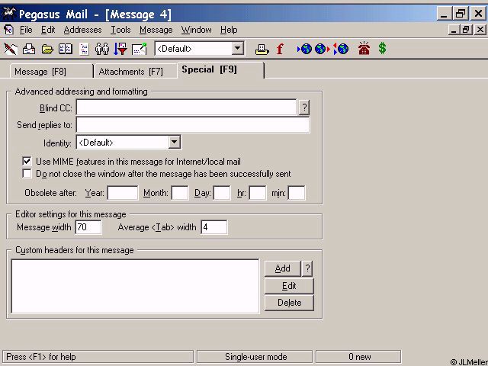Viewport: 488px width, 366px height.
Task: Minimize the inner Message 4 window
Action: coord(454,30)
